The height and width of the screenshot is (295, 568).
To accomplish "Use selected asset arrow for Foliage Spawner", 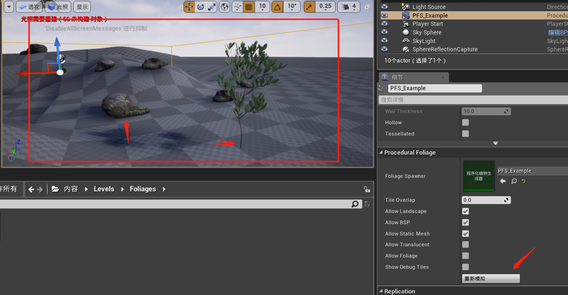I will tap(503, 181).
